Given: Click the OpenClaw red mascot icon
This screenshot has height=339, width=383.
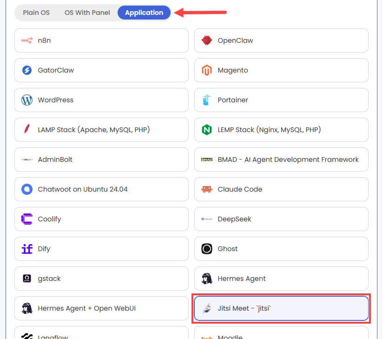Looking at the screenshot, I should pos(207,40).
